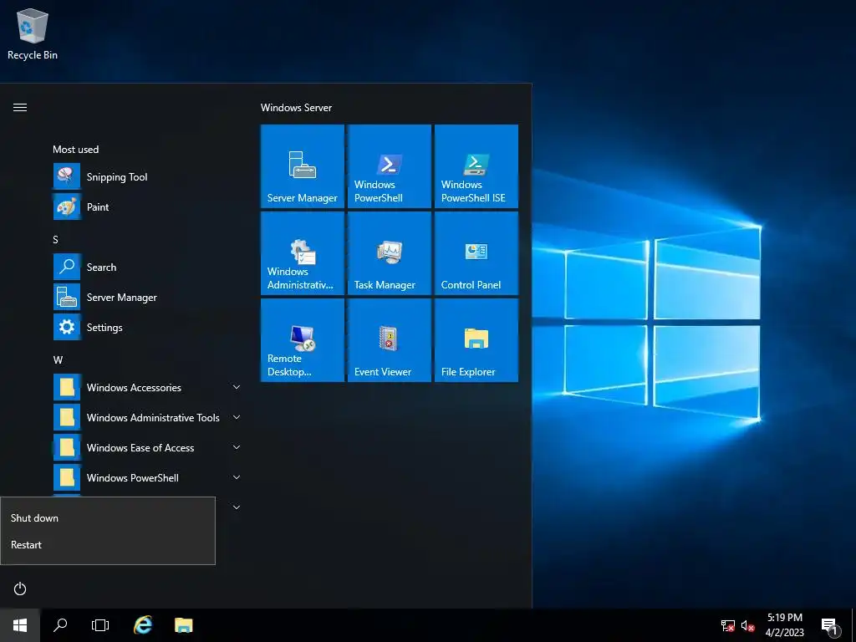The width and height of the screenshot is (856, 642).
Task: Open the Windows PowerShell folder entry
Action: coord(147,477)
